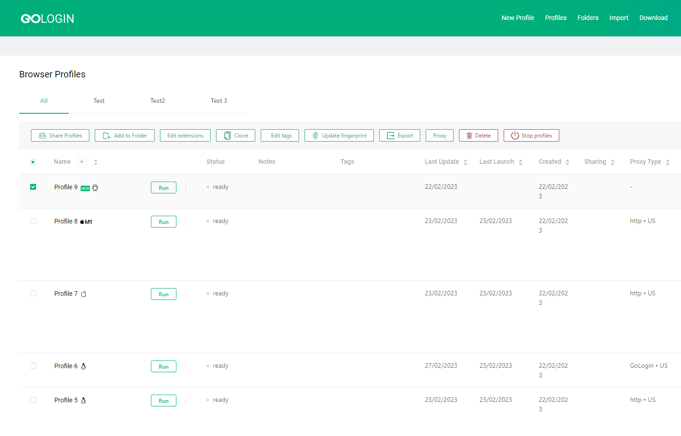Select the Add to Folder icon
Screen dimensions: 681x436
[x=106, y=135]
